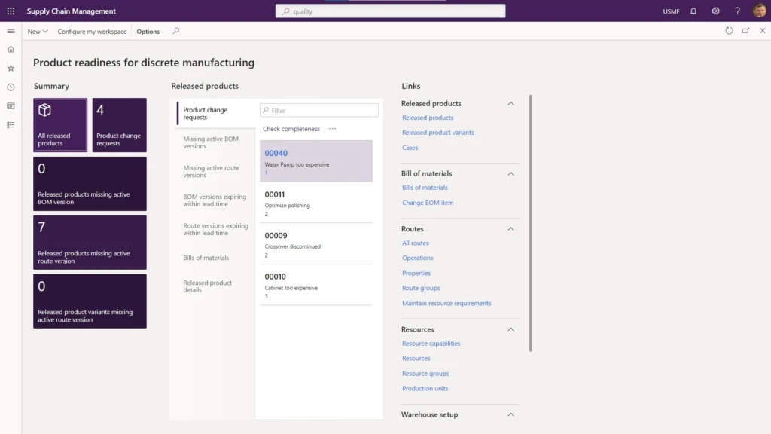The width and height of the screenshot is (771, 434).
Task: Open Favorites star in sidebar
Action: click(11, 69)
